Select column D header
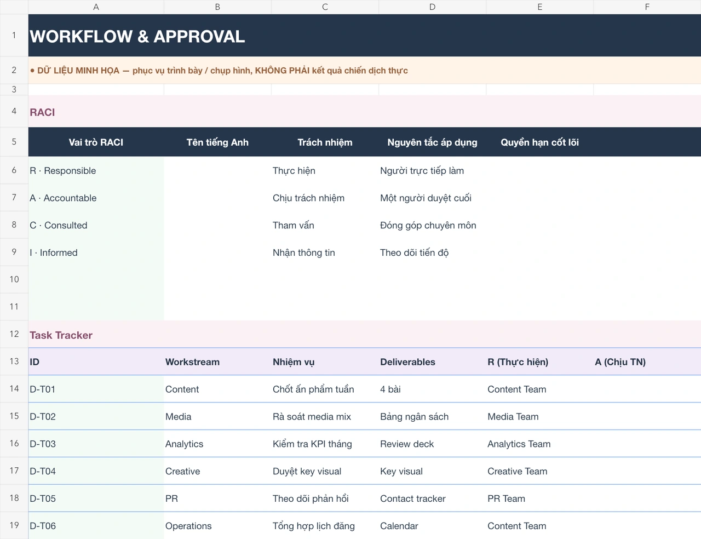This screenshot has height=539, width=701. [x=432, y=7]
